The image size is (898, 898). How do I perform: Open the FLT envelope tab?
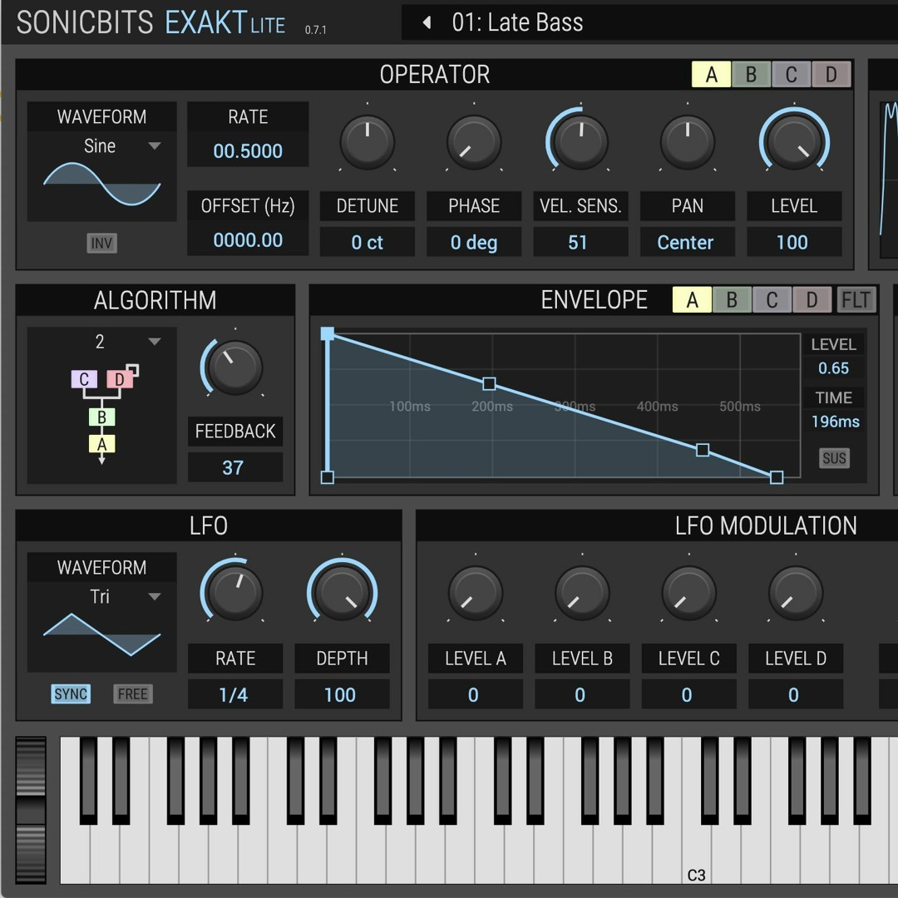click(857, 299)
